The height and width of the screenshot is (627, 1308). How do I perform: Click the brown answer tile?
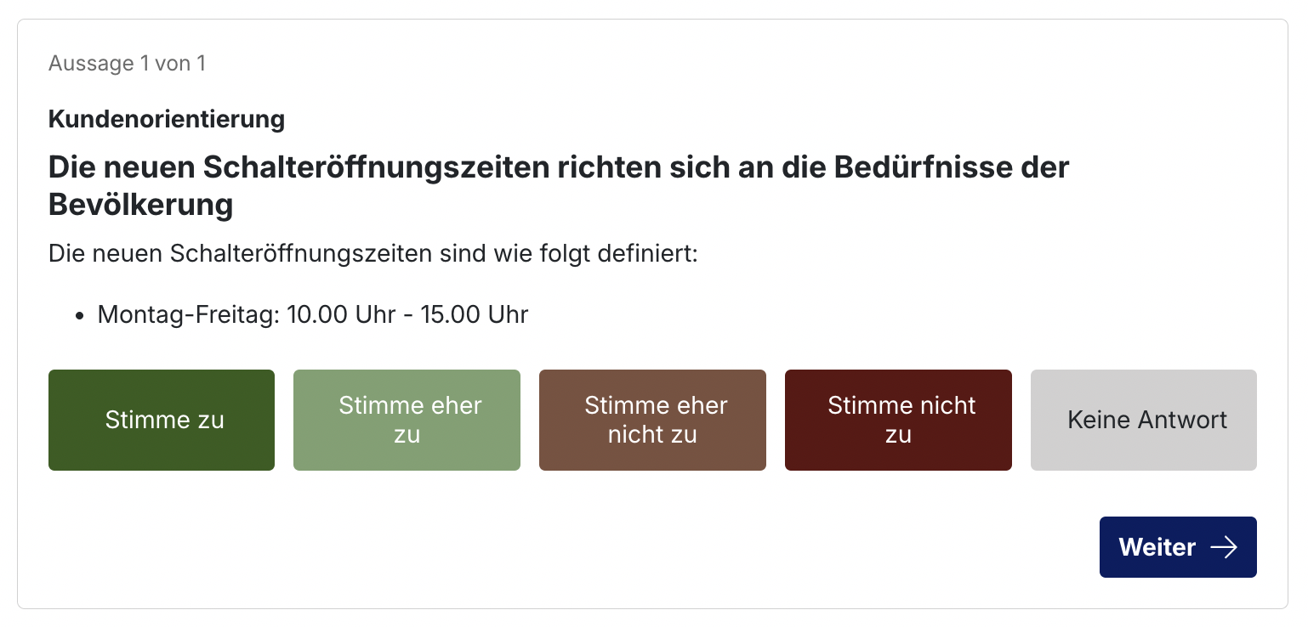652,420
